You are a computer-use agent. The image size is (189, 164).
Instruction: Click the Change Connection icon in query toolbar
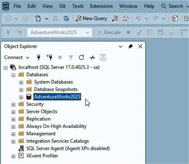coord(19,32)
